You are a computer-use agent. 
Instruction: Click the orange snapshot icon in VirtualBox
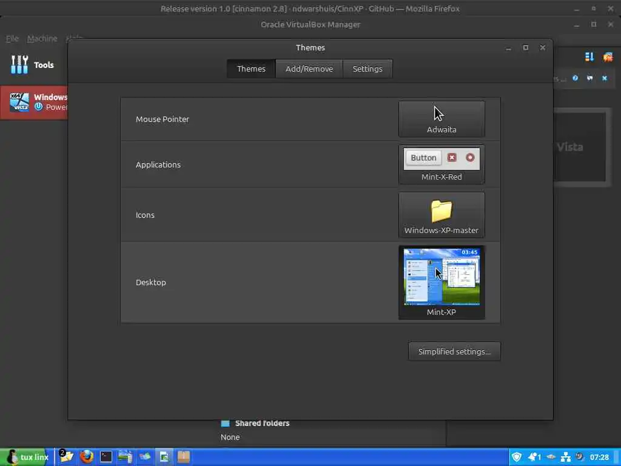tap(608, 57)
